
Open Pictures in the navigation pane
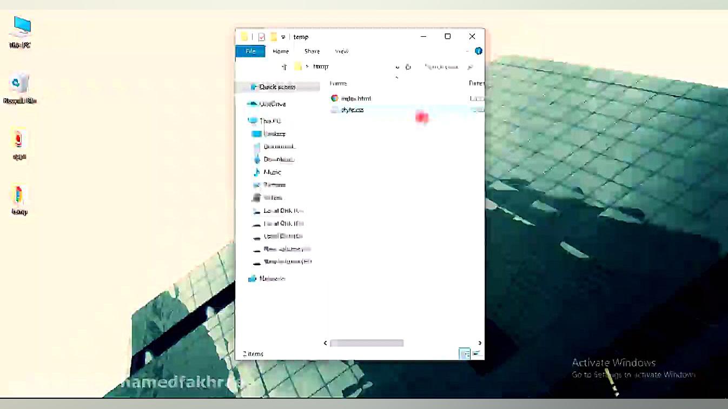[x=274, y=185]
